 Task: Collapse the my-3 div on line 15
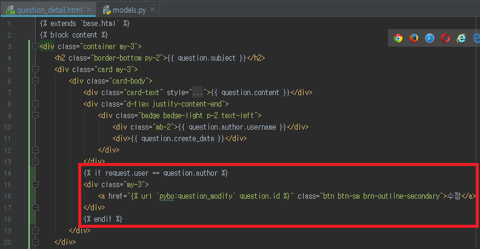(35, 184)
